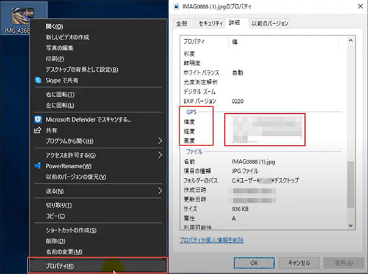Open the 以前のバージョン tab

pos(270,23)
